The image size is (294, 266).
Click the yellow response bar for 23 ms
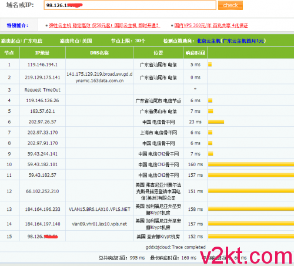216,122
